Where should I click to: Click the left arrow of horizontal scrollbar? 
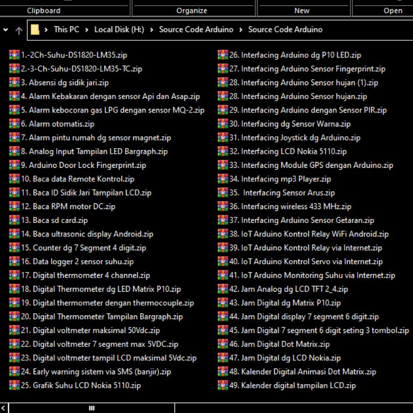[x=4, y=408]
